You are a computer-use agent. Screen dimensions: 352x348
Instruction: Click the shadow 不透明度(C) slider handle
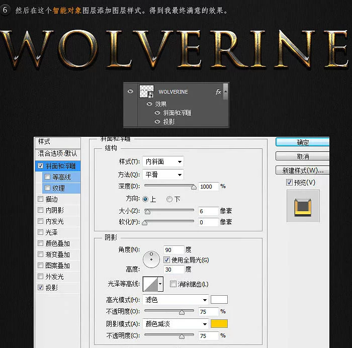pyautogui.click(x=182, y=336)
